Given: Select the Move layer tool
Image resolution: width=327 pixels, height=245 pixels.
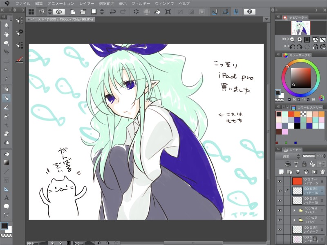Looking at the screenshot, I should coord(7,52).
